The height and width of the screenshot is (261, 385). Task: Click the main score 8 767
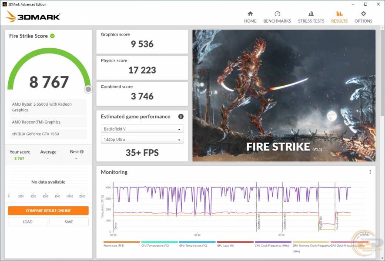[x=49, y=82]
